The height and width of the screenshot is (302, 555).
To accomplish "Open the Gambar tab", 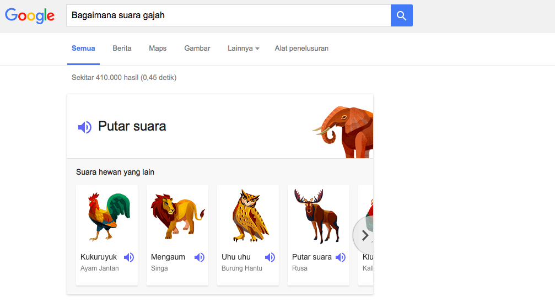I will (x=197, y=48).
